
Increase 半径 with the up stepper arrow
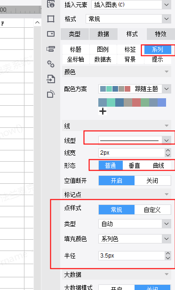click(x=168, y=253)
